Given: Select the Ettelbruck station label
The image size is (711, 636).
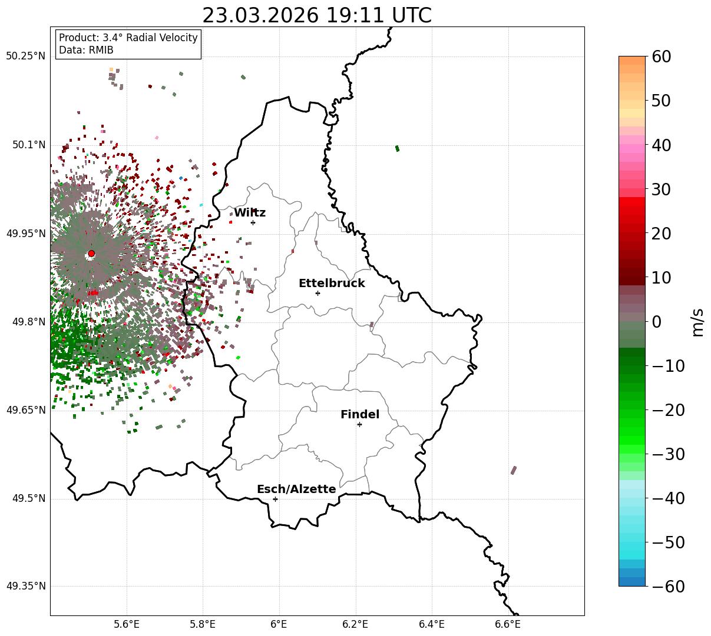Looking at the screenshot, I should [332, 283].
